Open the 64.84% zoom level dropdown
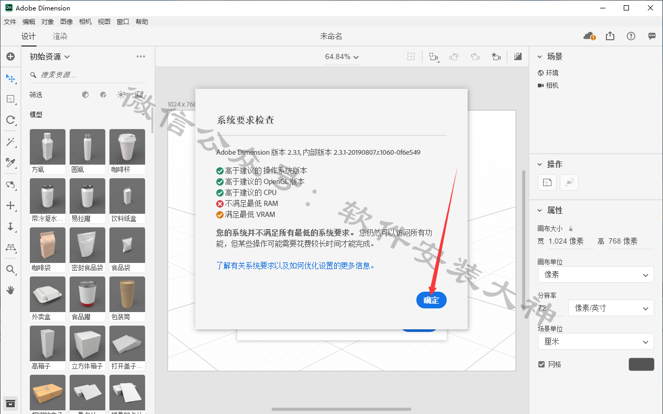The height and width of the screenshot is (414, 663). pyautogui.click(x=342, y=56)
